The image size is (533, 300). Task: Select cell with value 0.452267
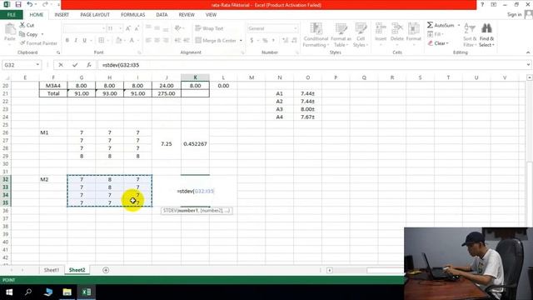click(195, 144)
